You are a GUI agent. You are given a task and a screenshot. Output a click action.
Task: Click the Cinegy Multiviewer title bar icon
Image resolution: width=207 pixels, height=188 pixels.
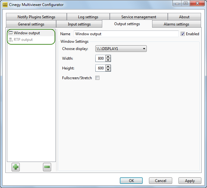[5, 5]
